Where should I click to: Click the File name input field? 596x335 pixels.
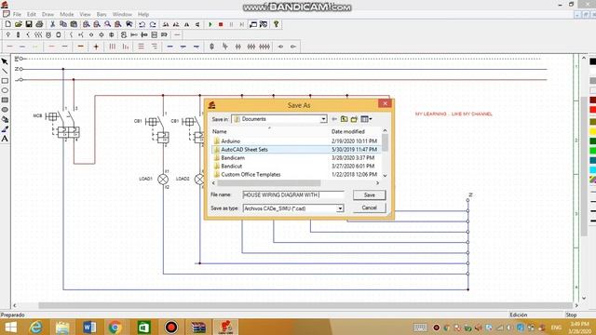[x=293, y=194]
